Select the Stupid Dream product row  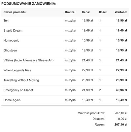(65, 30)
